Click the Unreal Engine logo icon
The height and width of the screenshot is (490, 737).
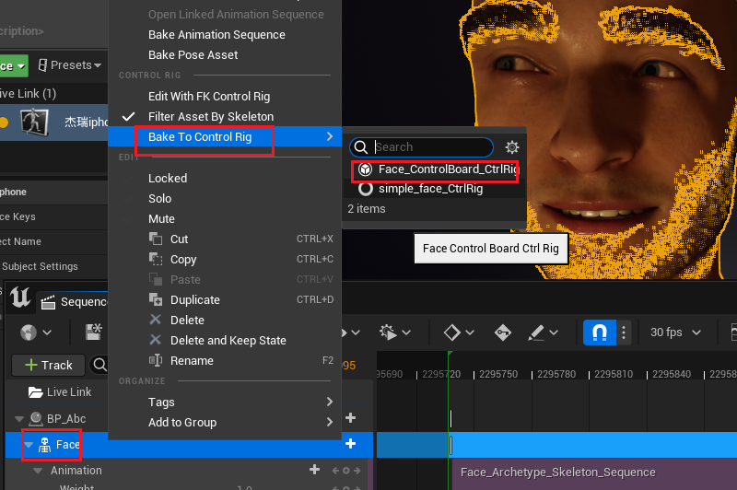point(20,297)
